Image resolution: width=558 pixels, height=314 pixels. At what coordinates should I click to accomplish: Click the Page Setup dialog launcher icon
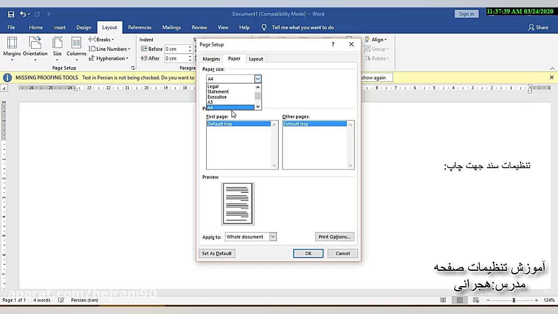click(133, 68)
